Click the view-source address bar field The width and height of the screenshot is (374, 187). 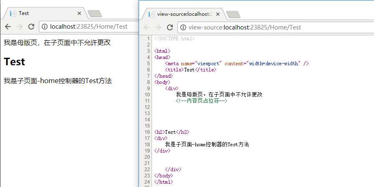[x=276, y=27]
